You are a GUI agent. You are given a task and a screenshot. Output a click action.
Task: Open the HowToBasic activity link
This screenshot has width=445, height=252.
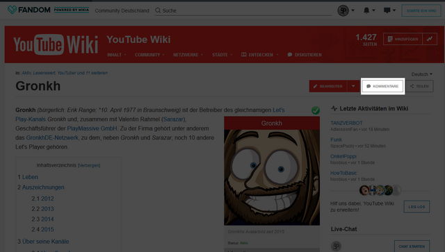[343, 173]
